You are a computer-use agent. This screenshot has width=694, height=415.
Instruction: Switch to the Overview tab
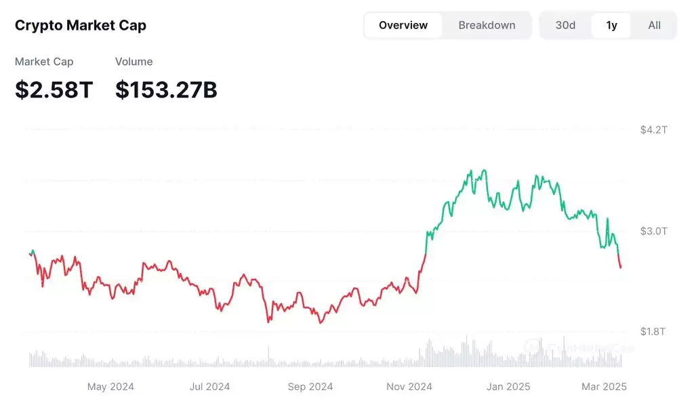click(403, 25)
